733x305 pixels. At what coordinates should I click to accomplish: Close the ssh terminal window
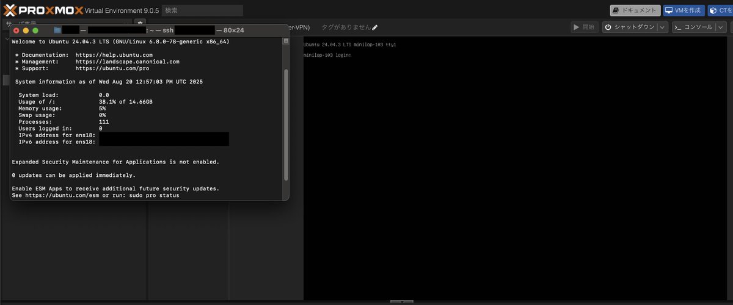point(16,30)
